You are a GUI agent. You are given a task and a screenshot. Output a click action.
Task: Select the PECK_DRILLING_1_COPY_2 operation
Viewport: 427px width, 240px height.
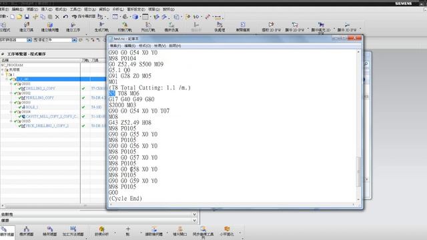pos(47,126)
